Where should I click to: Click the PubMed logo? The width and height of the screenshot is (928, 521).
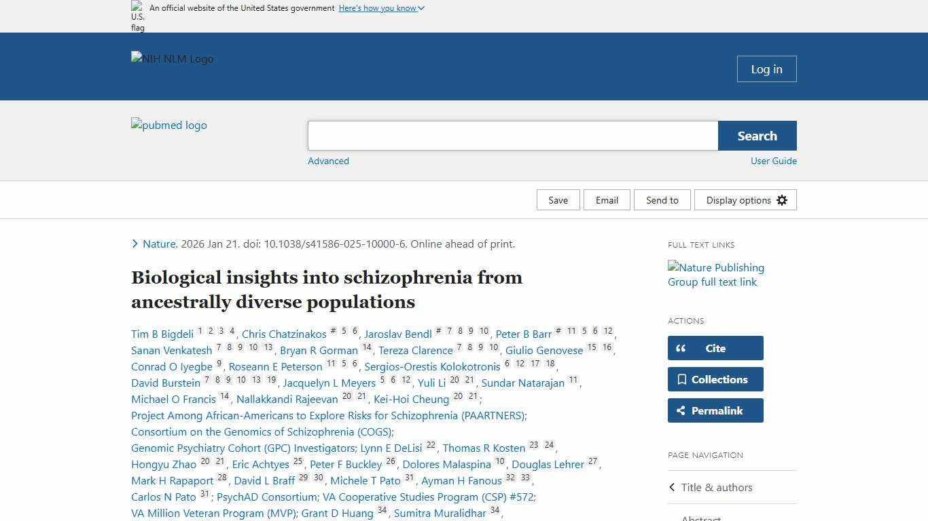coord(168,126)
